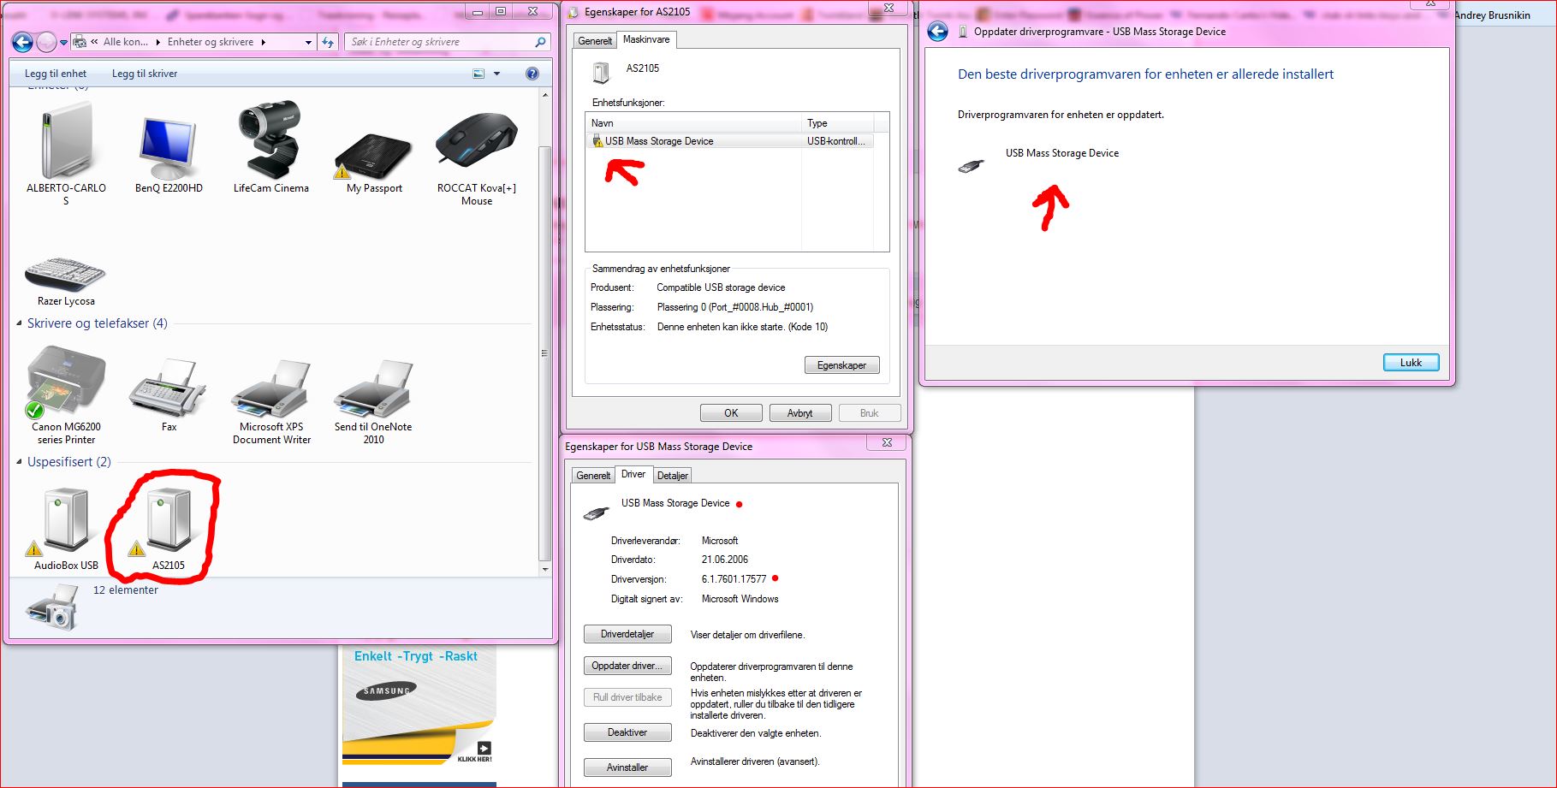Click the Lukk button
Viewport: 1557px width, 788px height.
click(x=1411, y=363)
